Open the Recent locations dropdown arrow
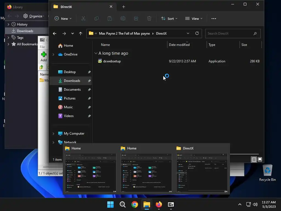 click(72, 33)
